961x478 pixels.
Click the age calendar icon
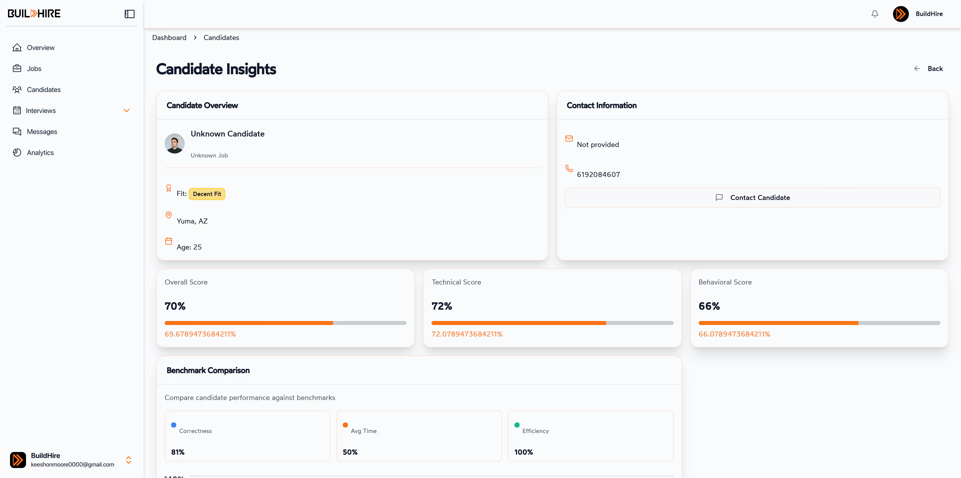pyautogui.click(x=169, y=241)
